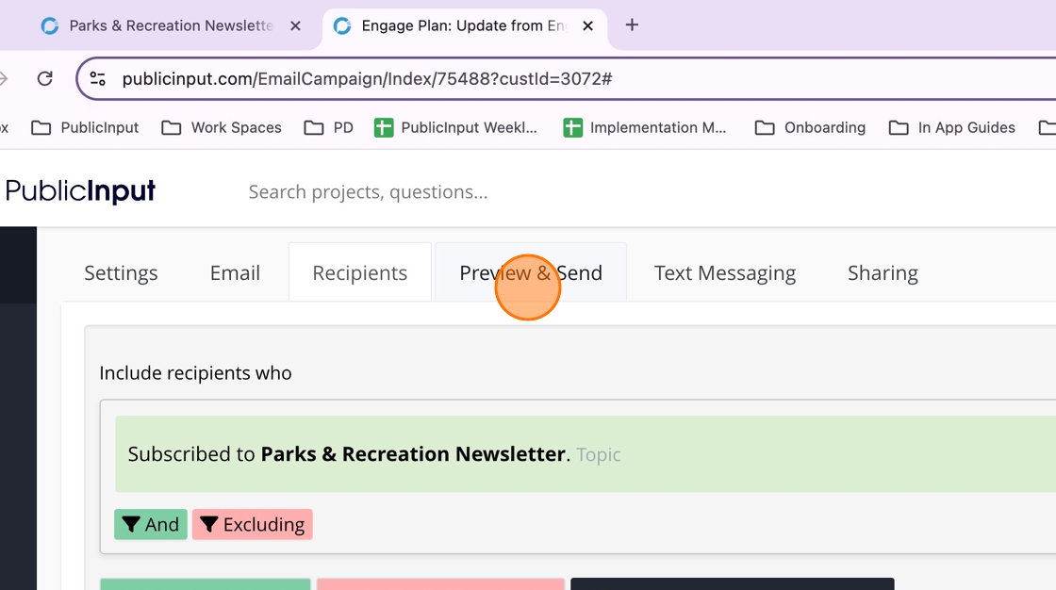Switch to the Email tab
1056x590 pixels.
[x=235, y=273]
